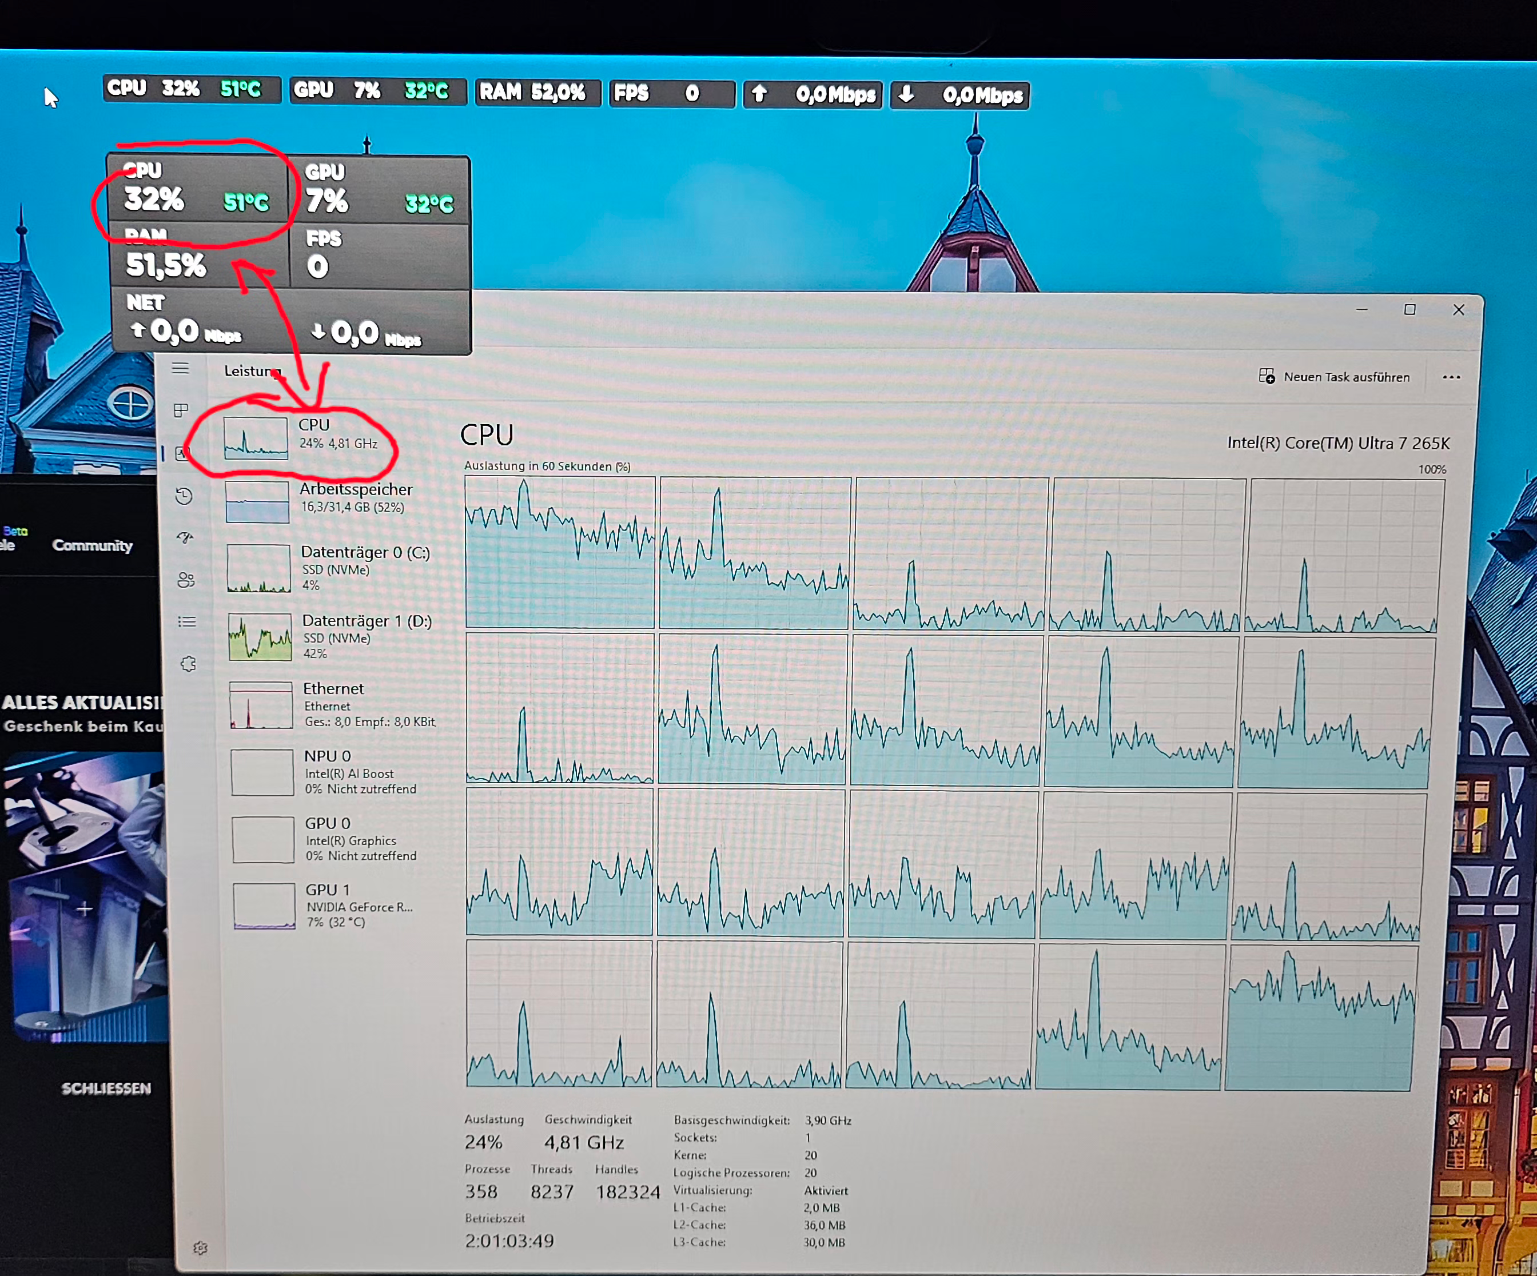Click the 'Neuen Task ausführen' button
This screenshot has width=1537, height=1276.
click(x=1334, y=377)
